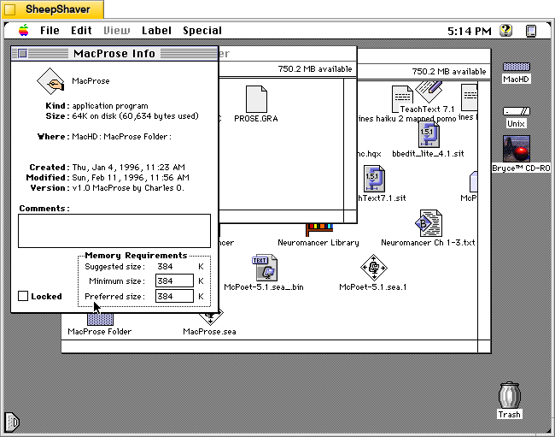Image resolution: width=555 pixels, height=437 pixels.
Task: Close the MacProse Info window
Action: point(23,54)
